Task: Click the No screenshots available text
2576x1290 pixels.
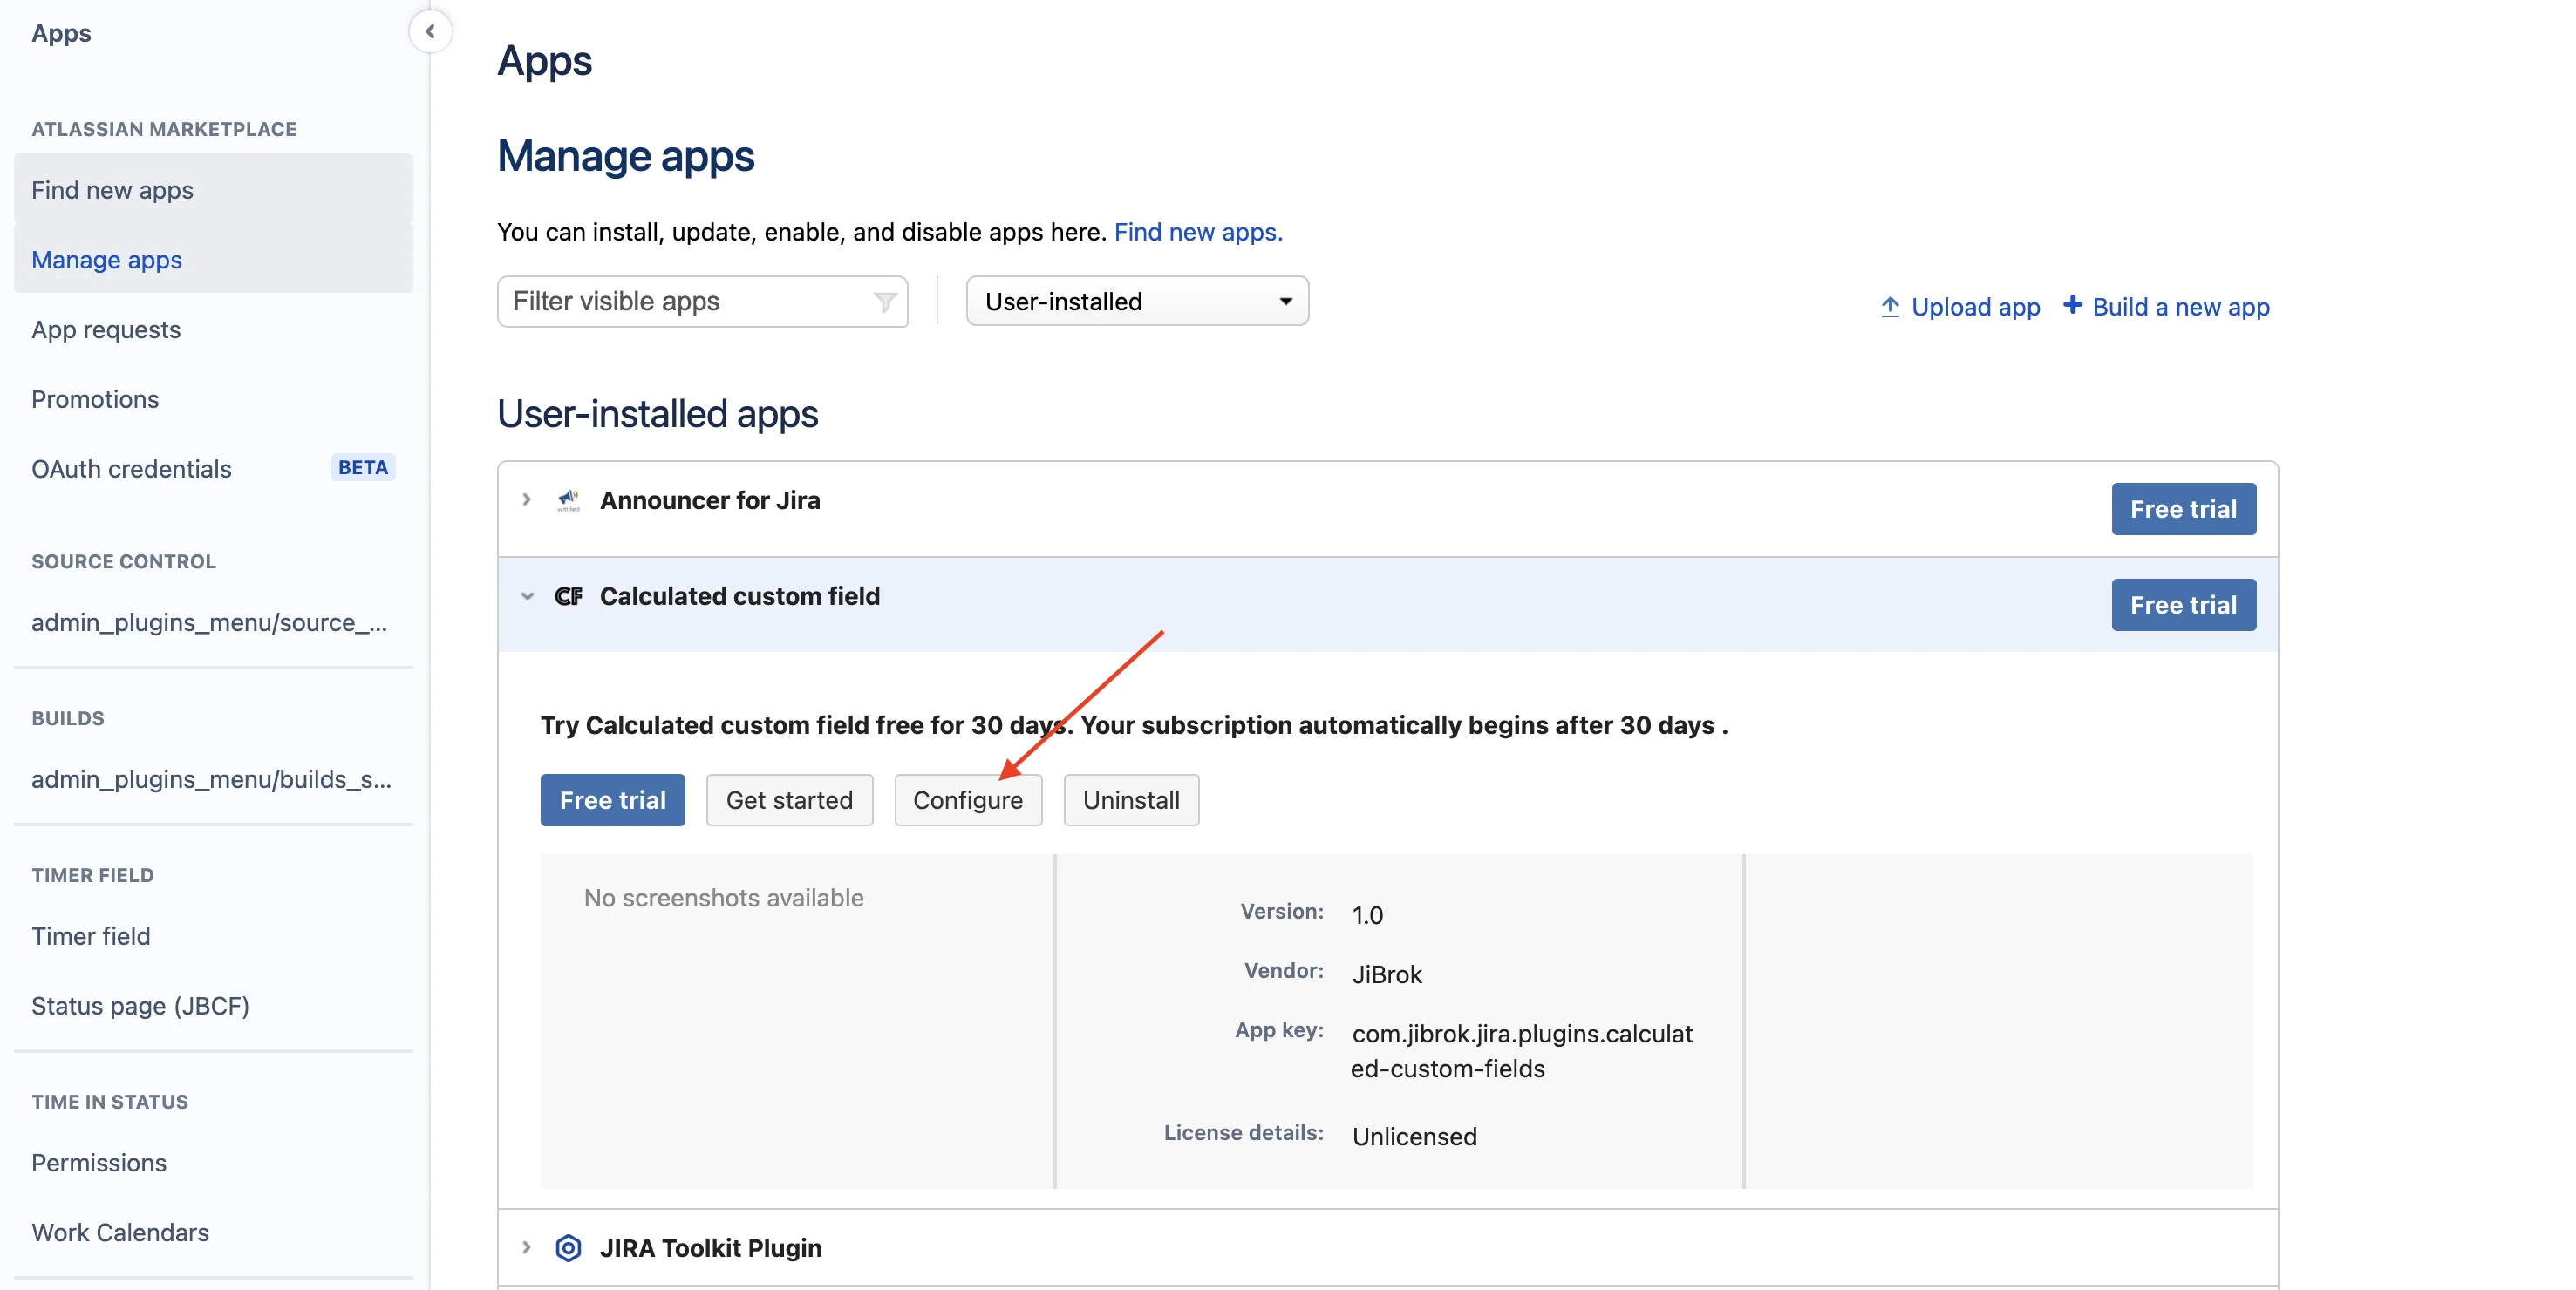Action: click(x=724, y=899)
